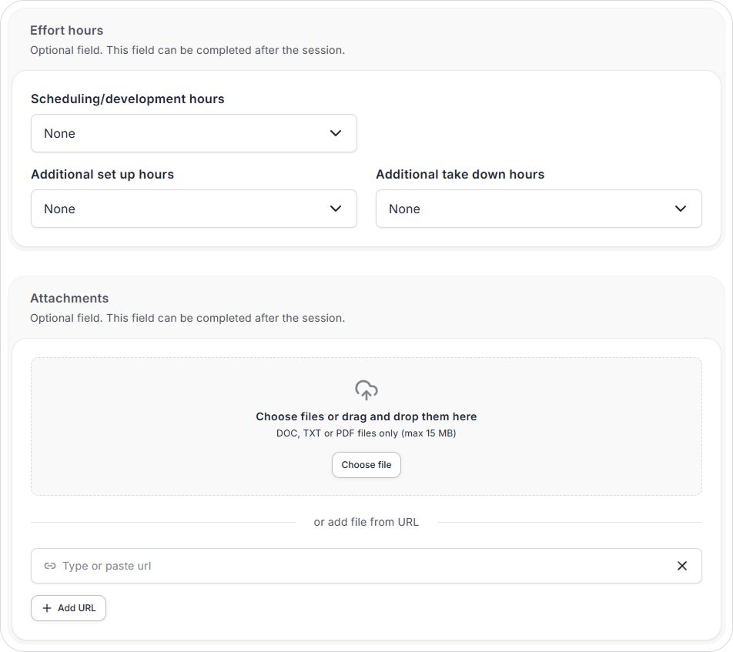Click the 'Scheduling/development hours' label
The height and width of the screenshot is (652, 733).
coord(128,99)
